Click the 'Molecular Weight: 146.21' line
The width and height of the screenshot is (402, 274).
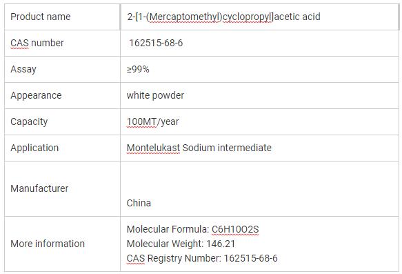[181, 244]
